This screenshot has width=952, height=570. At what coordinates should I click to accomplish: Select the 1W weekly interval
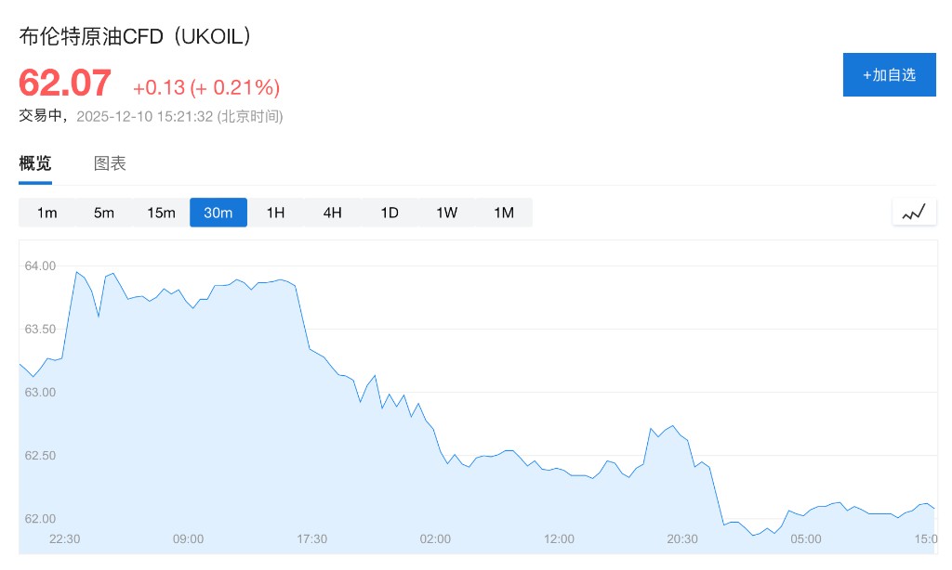(x=446, y=213)
